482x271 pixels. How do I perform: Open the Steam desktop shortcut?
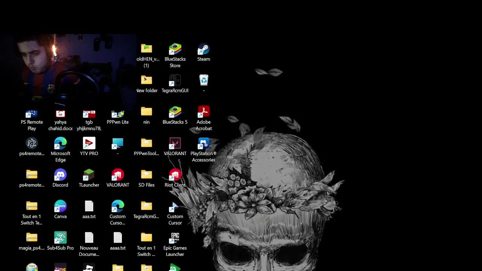pyautogui.click(x=204, y=53)
